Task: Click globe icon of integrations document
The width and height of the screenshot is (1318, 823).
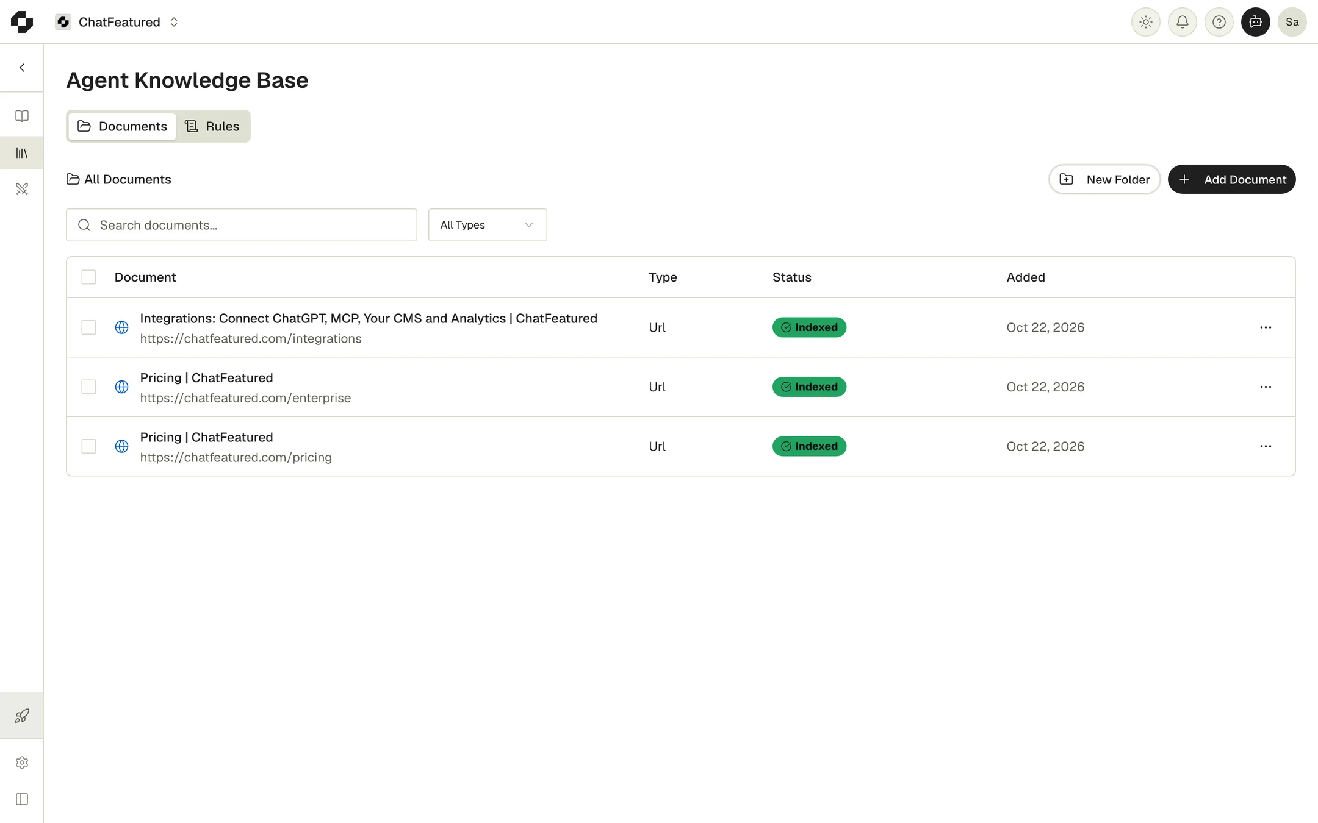Action: tap(122, 327)
